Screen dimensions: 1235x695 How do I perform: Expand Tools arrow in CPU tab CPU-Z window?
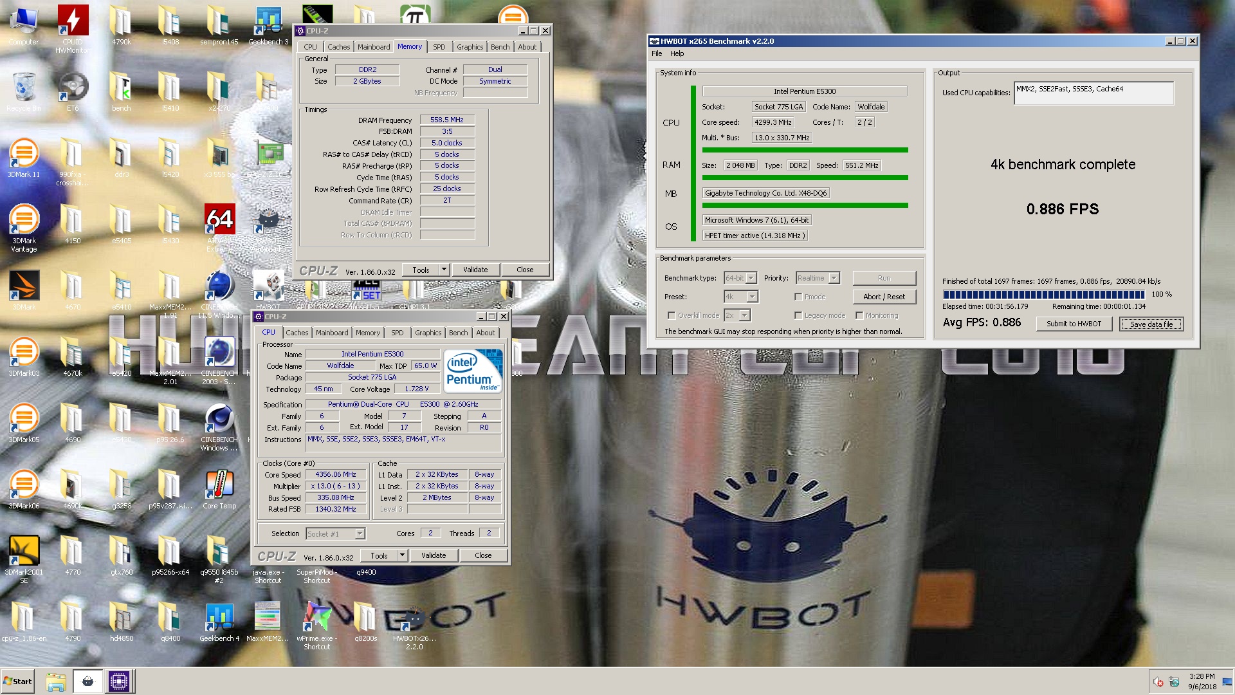point(402,555)
